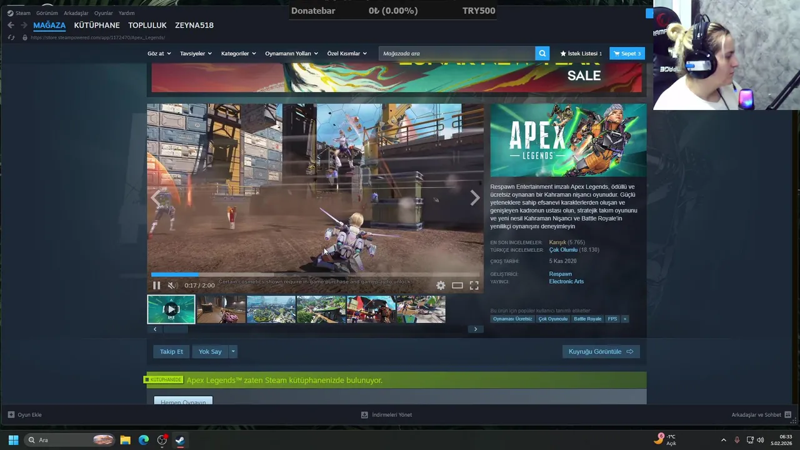Go back with the Steam back arrow
This screenshot has width=800, height=450.
(x=11, y=25)
